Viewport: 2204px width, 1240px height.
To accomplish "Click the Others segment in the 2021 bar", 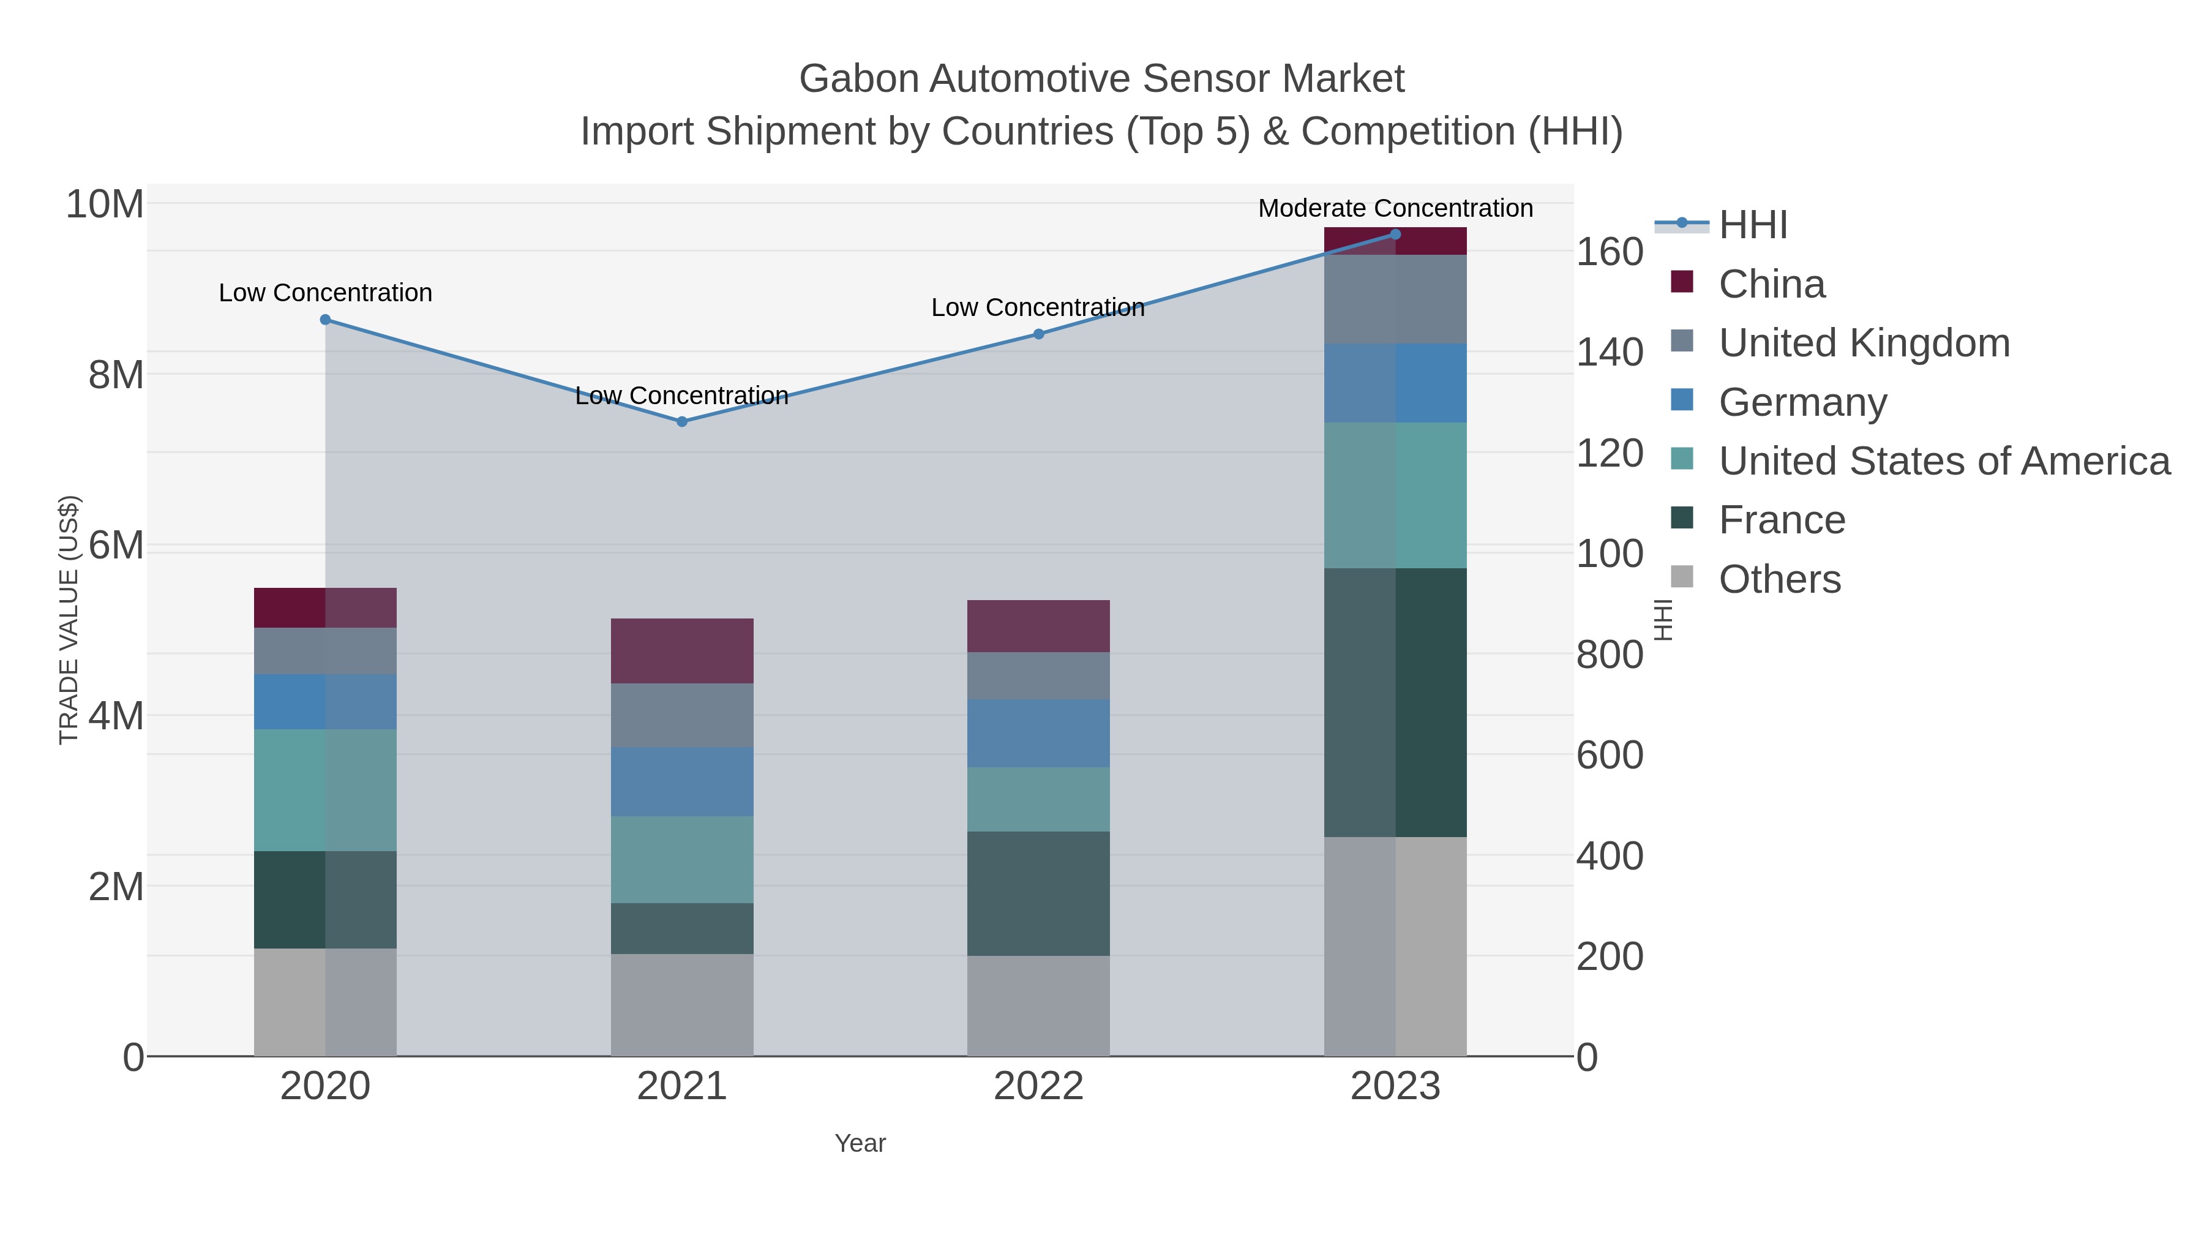I will [x=682, y=1005].
